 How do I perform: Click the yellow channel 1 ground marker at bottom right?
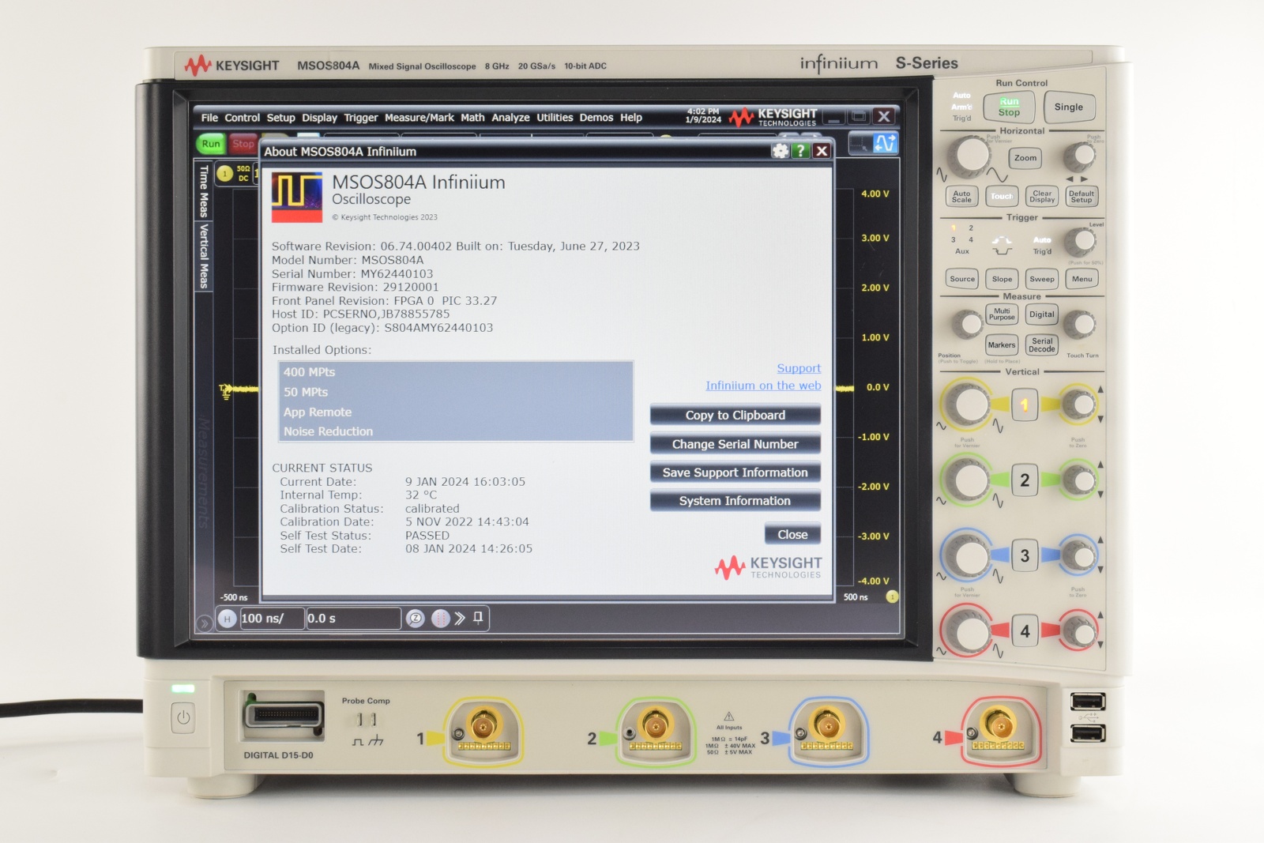click(892, 596)
